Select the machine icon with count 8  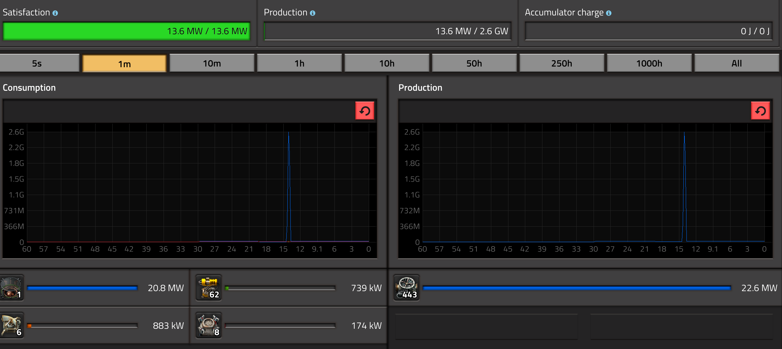pyautogui.click(x=209, y=325)
